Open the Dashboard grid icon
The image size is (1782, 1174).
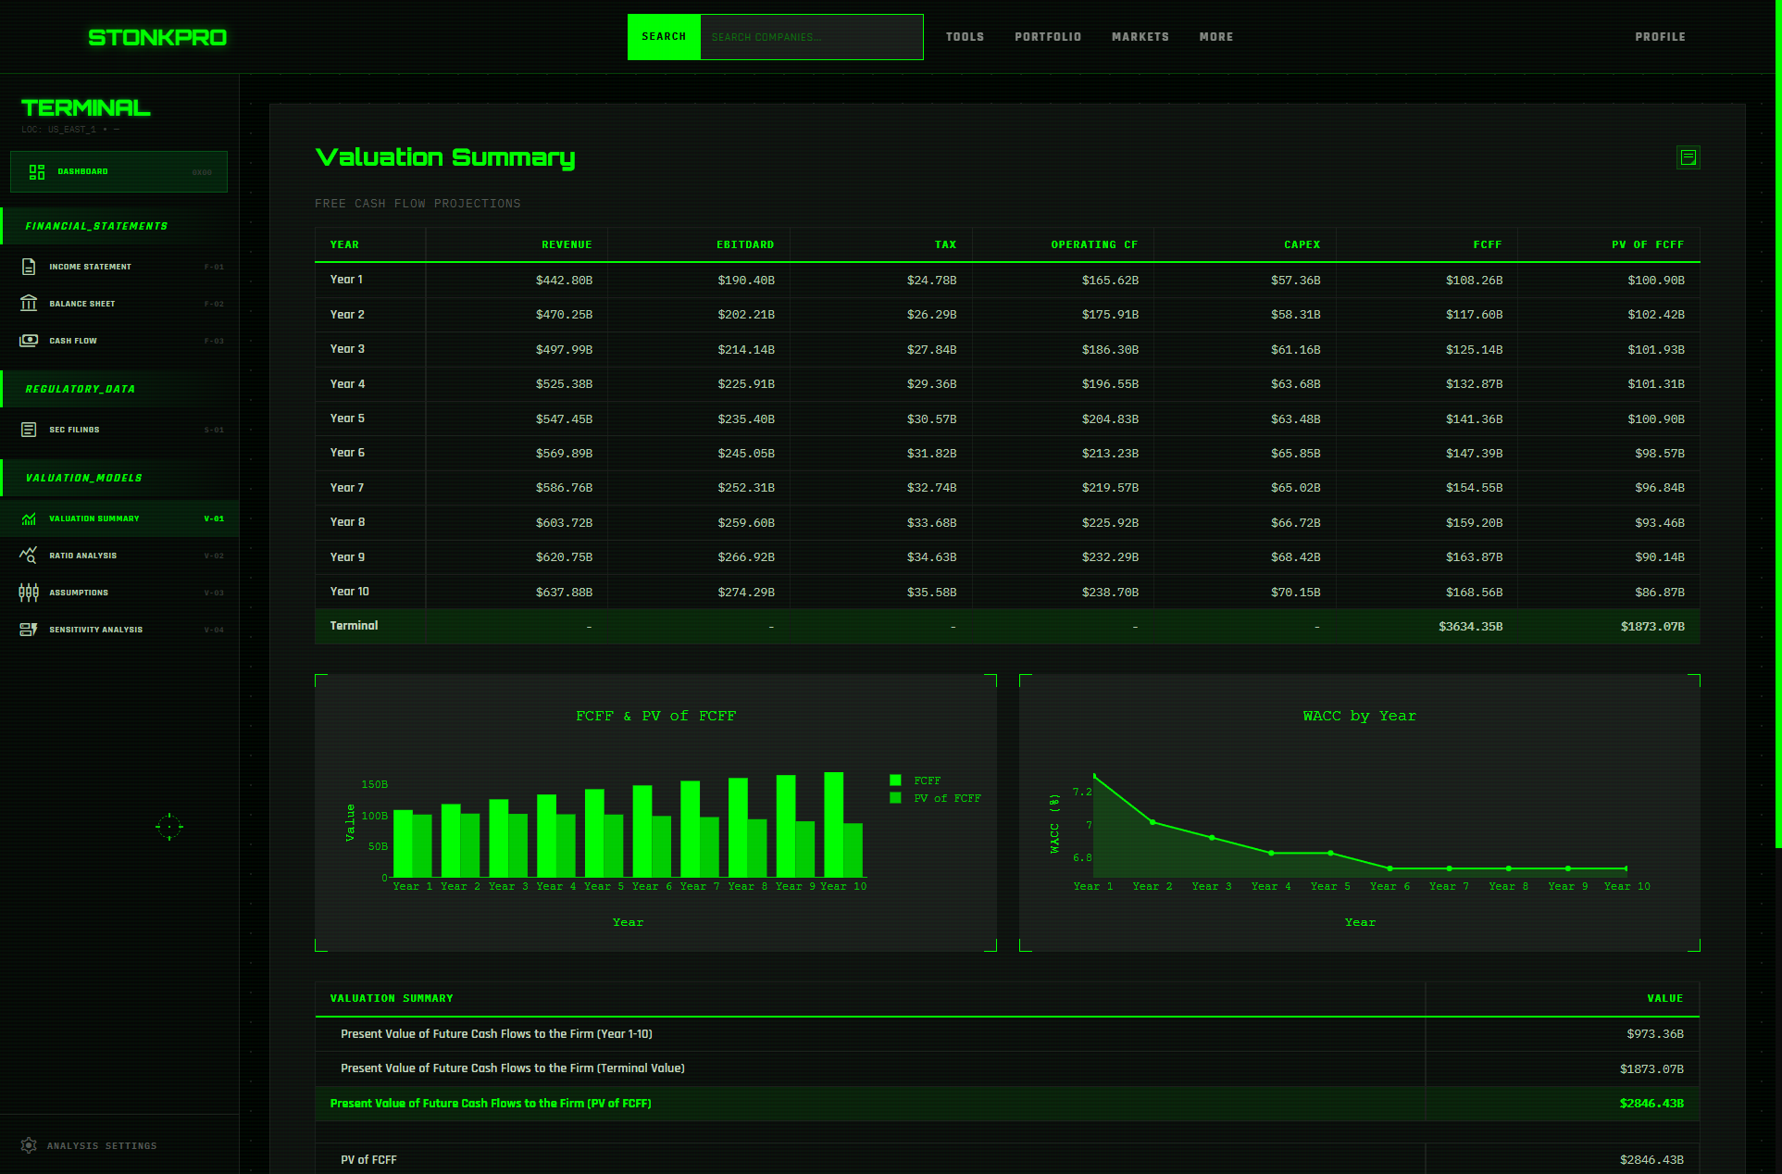point(37,172)
